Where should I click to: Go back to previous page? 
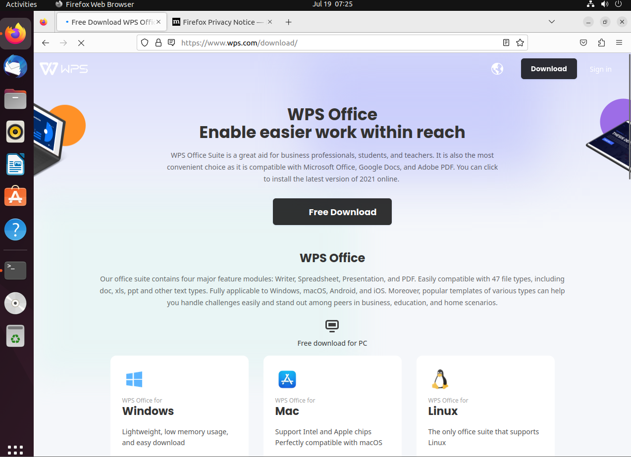click(x=46, y=43)
